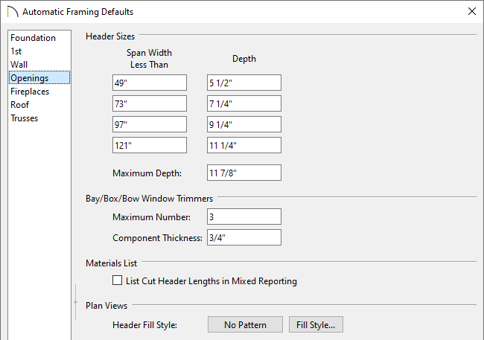Edit the 11 1/4" depth field
Viewport: 484px width, 340px height.
244,145
